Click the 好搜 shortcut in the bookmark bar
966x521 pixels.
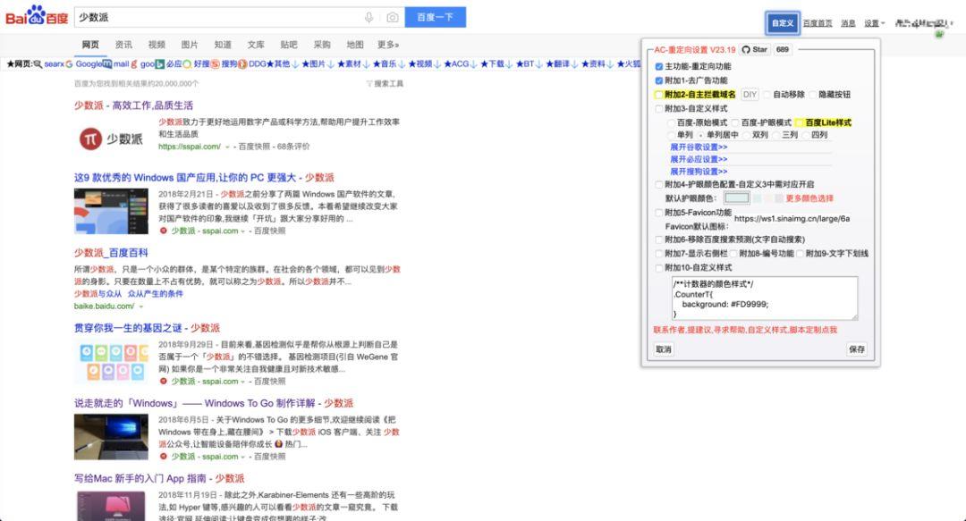coord(197,64)
